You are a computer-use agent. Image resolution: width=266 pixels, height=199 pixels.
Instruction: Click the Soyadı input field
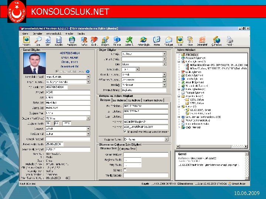click(x=68, y=92)
